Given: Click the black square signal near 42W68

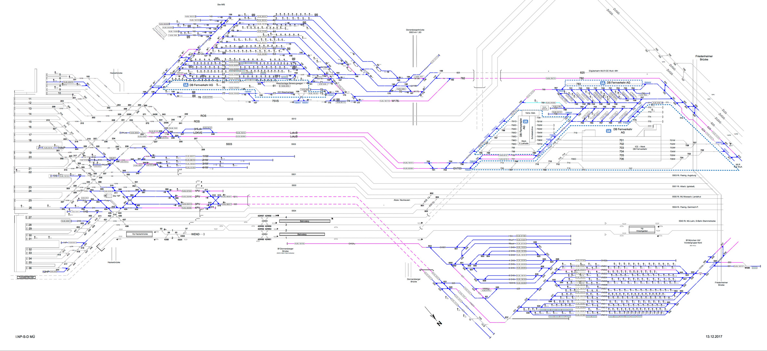Looking at the screenshot, I should (x=278, y=216).
